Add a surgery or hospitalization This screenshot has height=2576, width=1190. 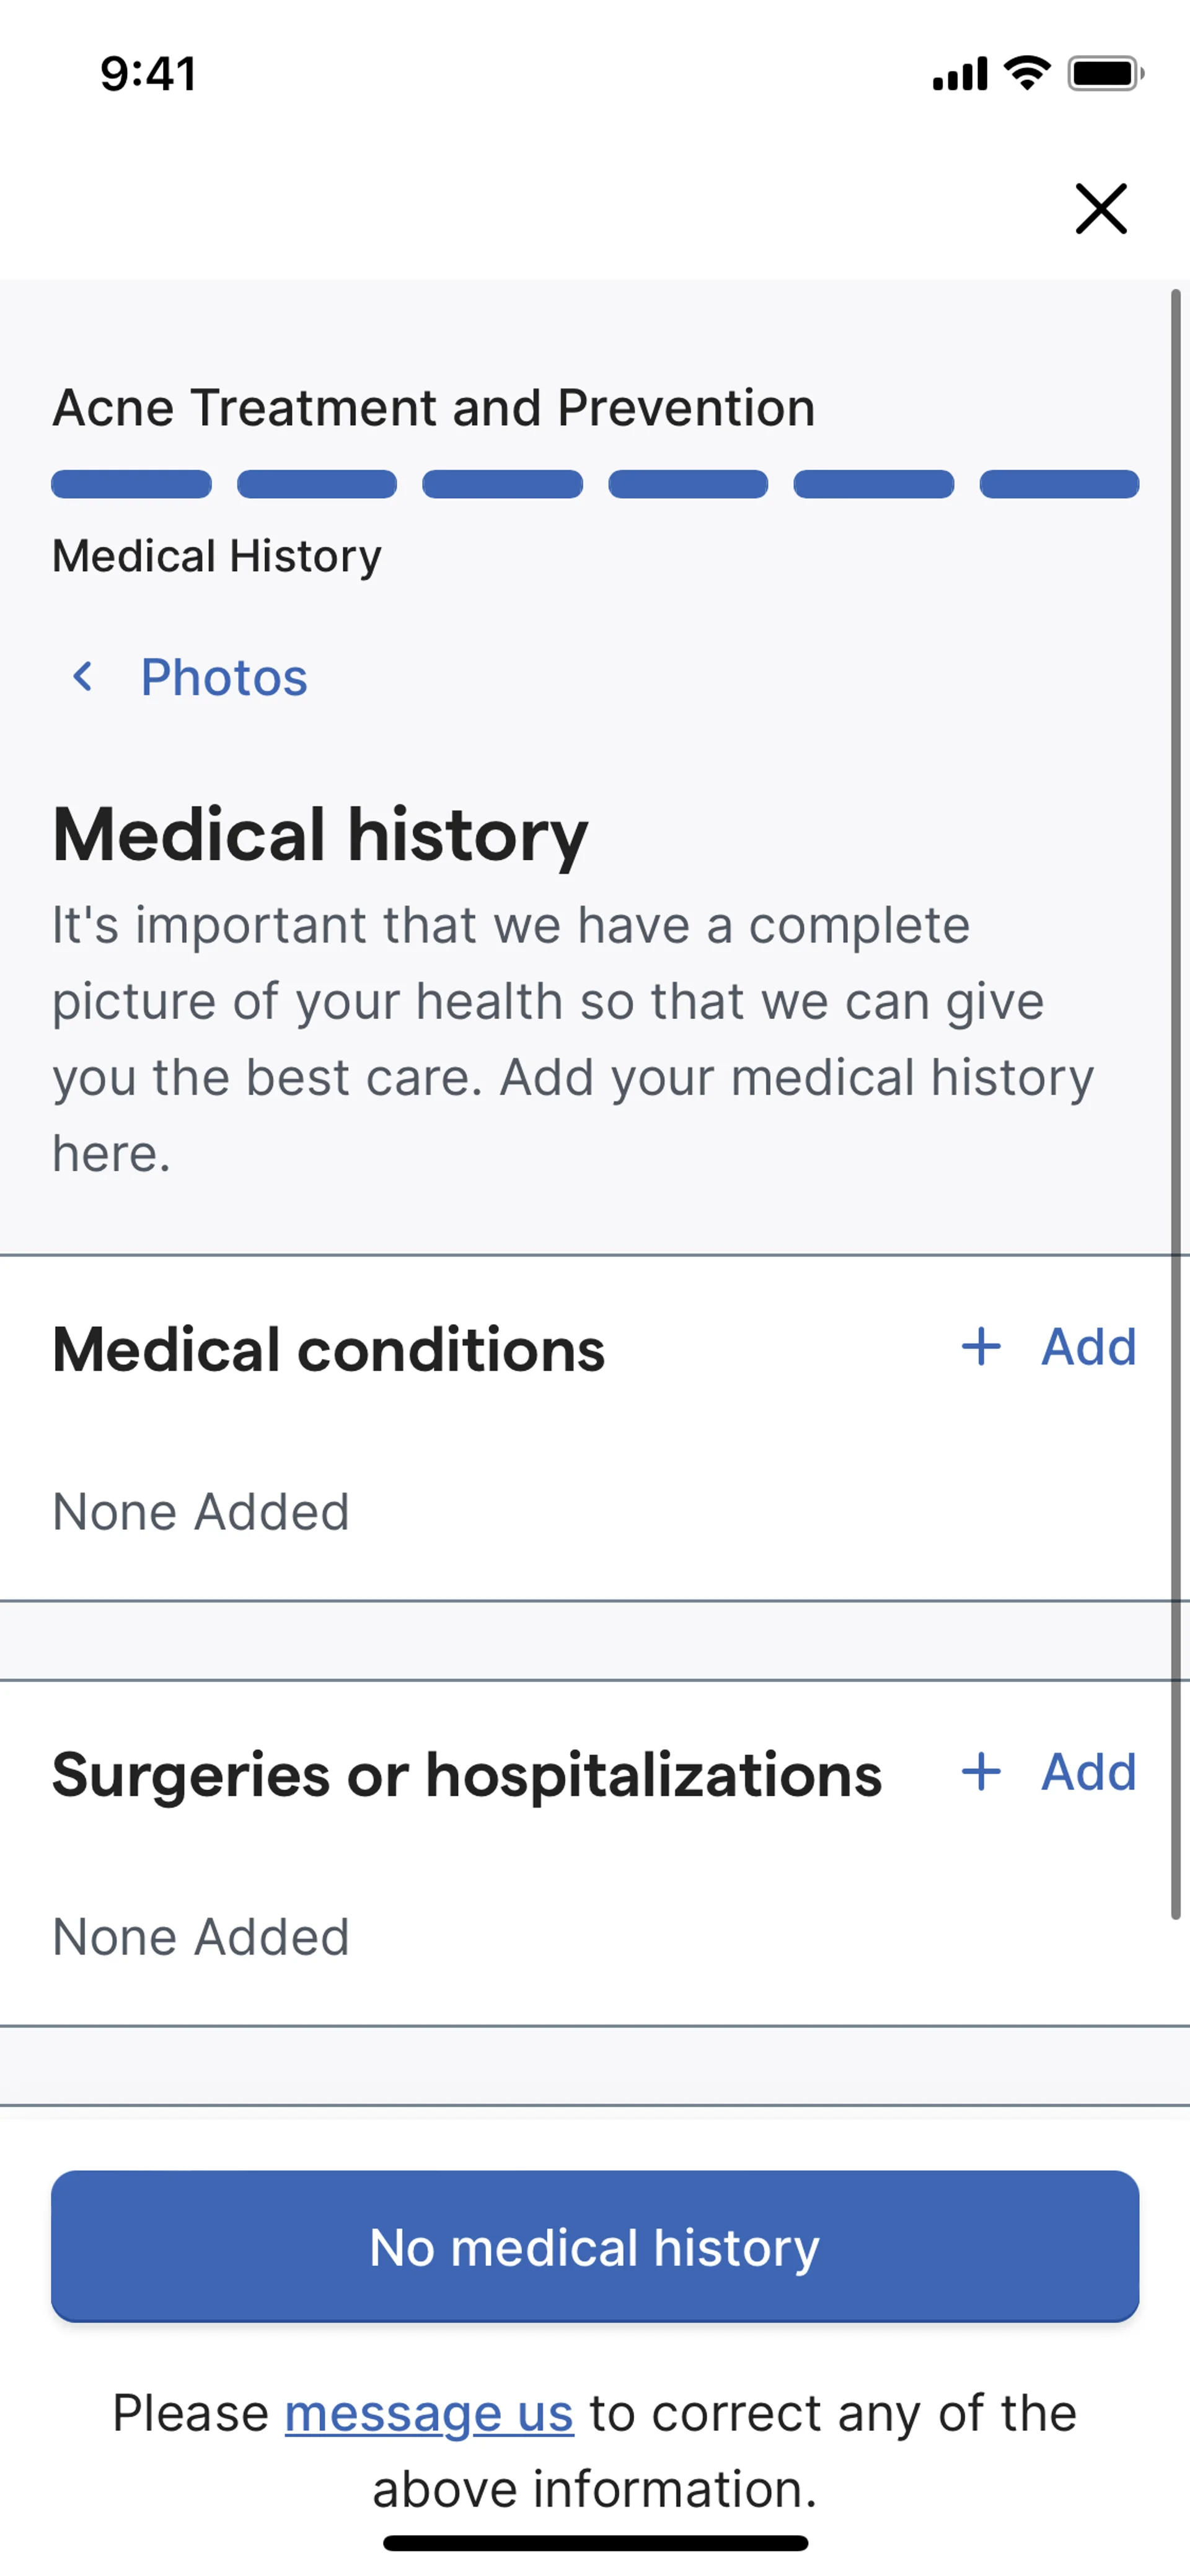click(x=1088, y=1771)
